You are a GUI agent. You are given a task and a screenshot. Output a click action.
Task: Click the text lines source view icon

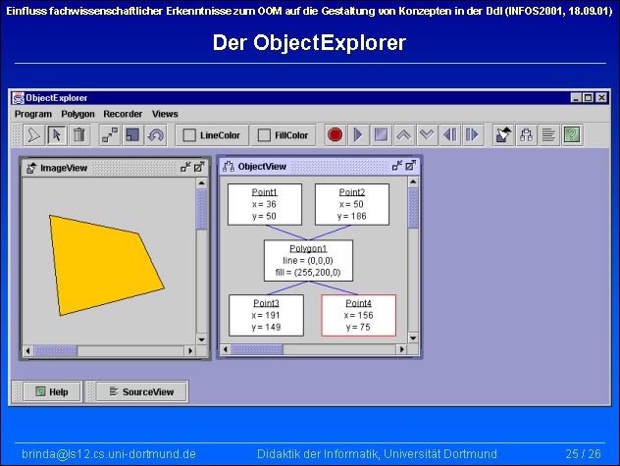tap(549, 134)
